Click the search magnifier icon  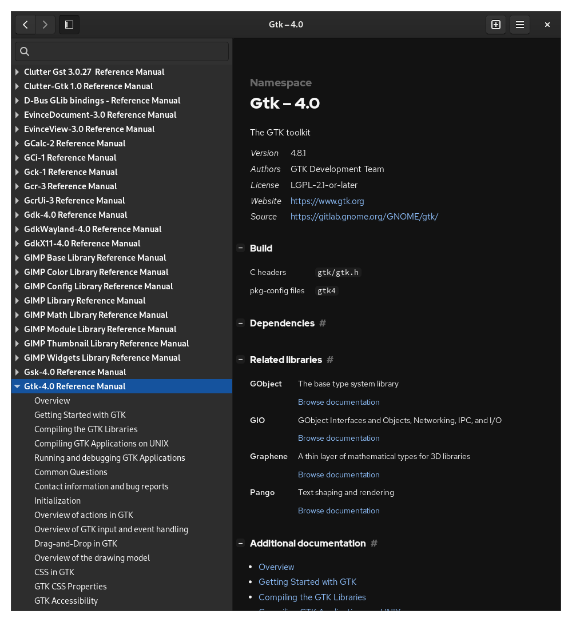(x=25, y=51)
